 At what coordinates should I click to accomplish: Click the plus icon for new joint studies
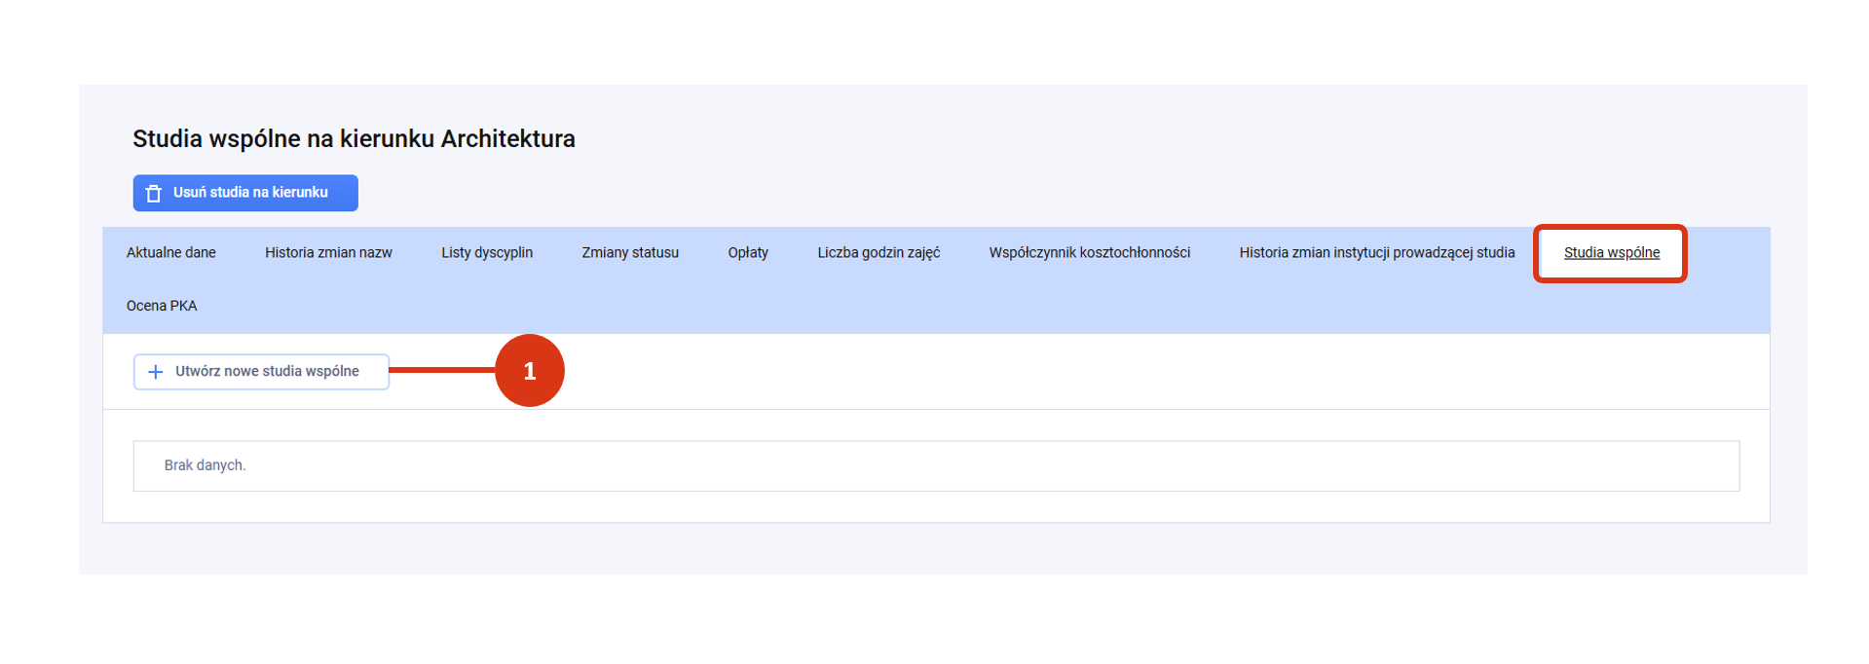pos(155,372)
